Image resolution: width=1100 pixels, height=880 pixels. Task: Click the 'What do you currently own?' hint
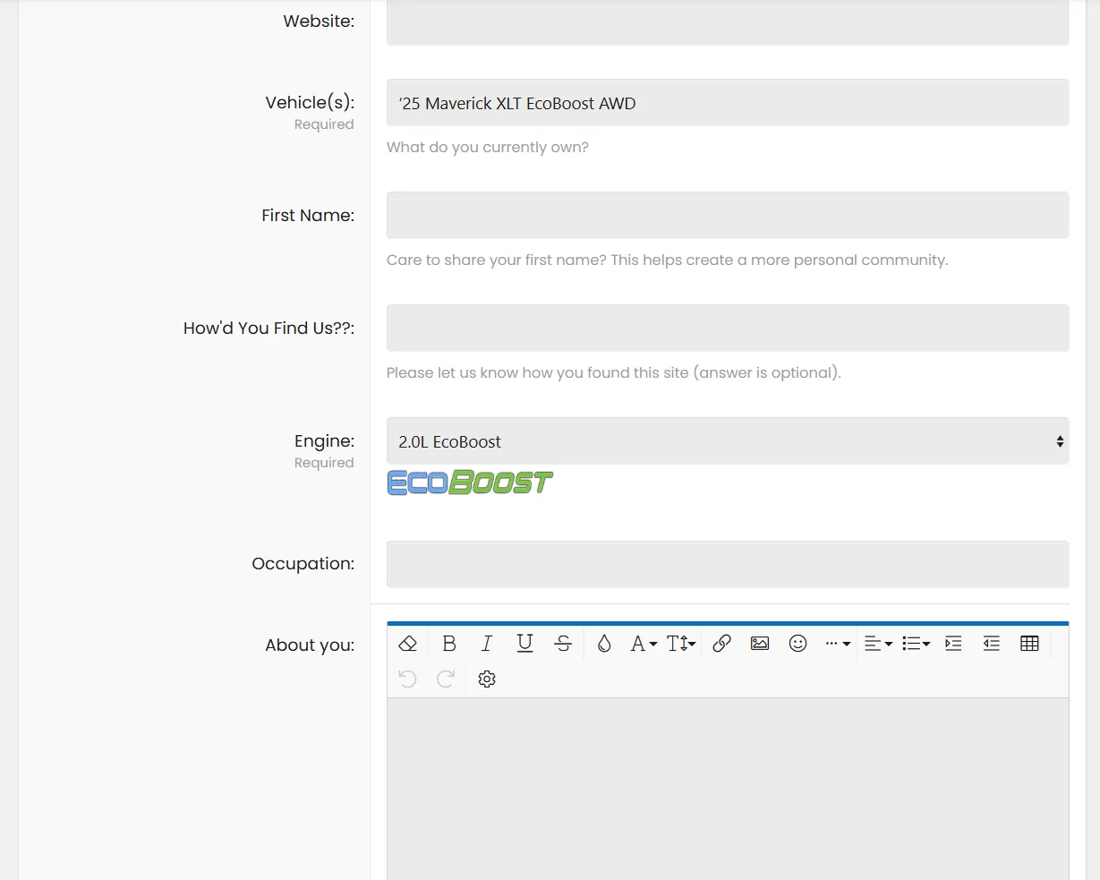pos(488,148)
